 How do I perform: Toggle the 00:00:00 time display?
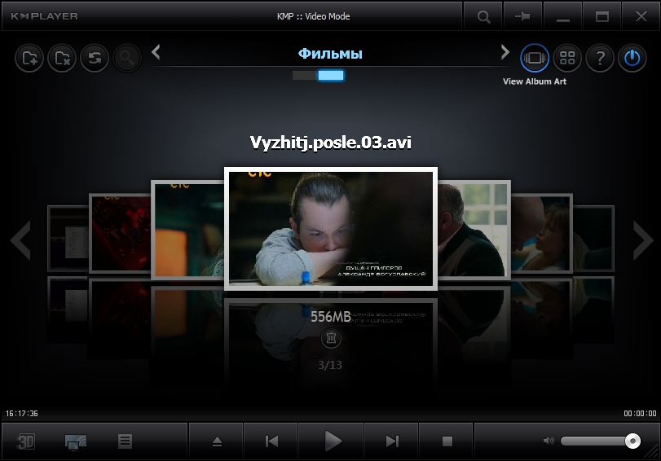coord(640,414)
